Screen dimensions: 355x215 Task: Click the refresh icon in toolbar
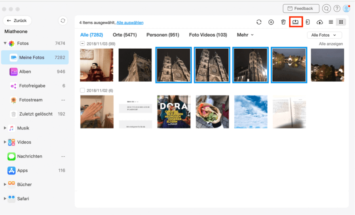click(x=259, y=22)
